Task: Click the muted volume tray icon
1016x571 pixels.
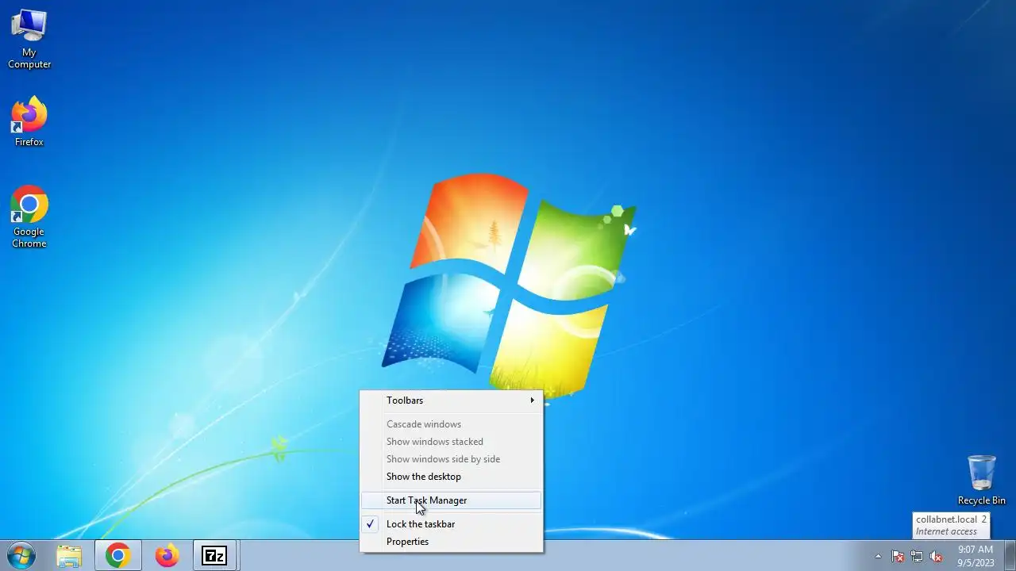Action: (x=936, y=557)
